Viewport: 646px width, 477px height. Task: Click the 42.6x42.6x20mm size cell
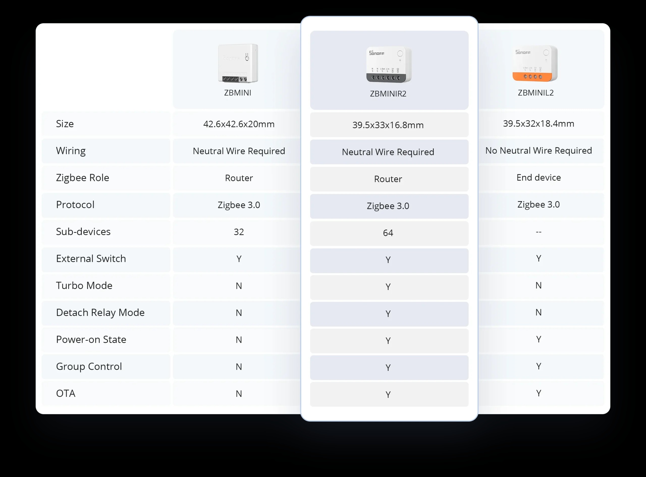tap(239, 124)
